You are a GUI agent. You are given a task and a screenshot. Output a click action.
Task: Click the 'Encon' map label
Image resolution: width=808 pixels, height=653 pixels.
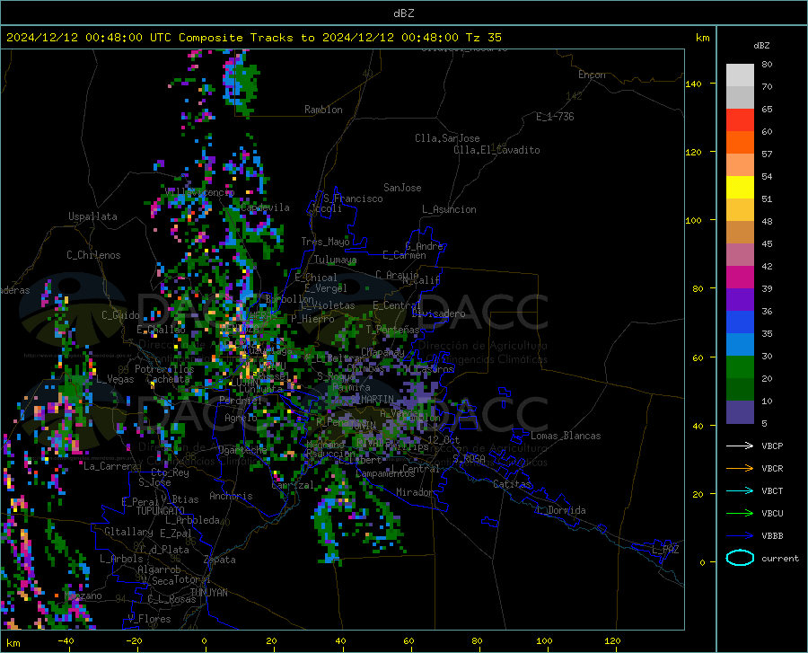(x=592, y=75)
